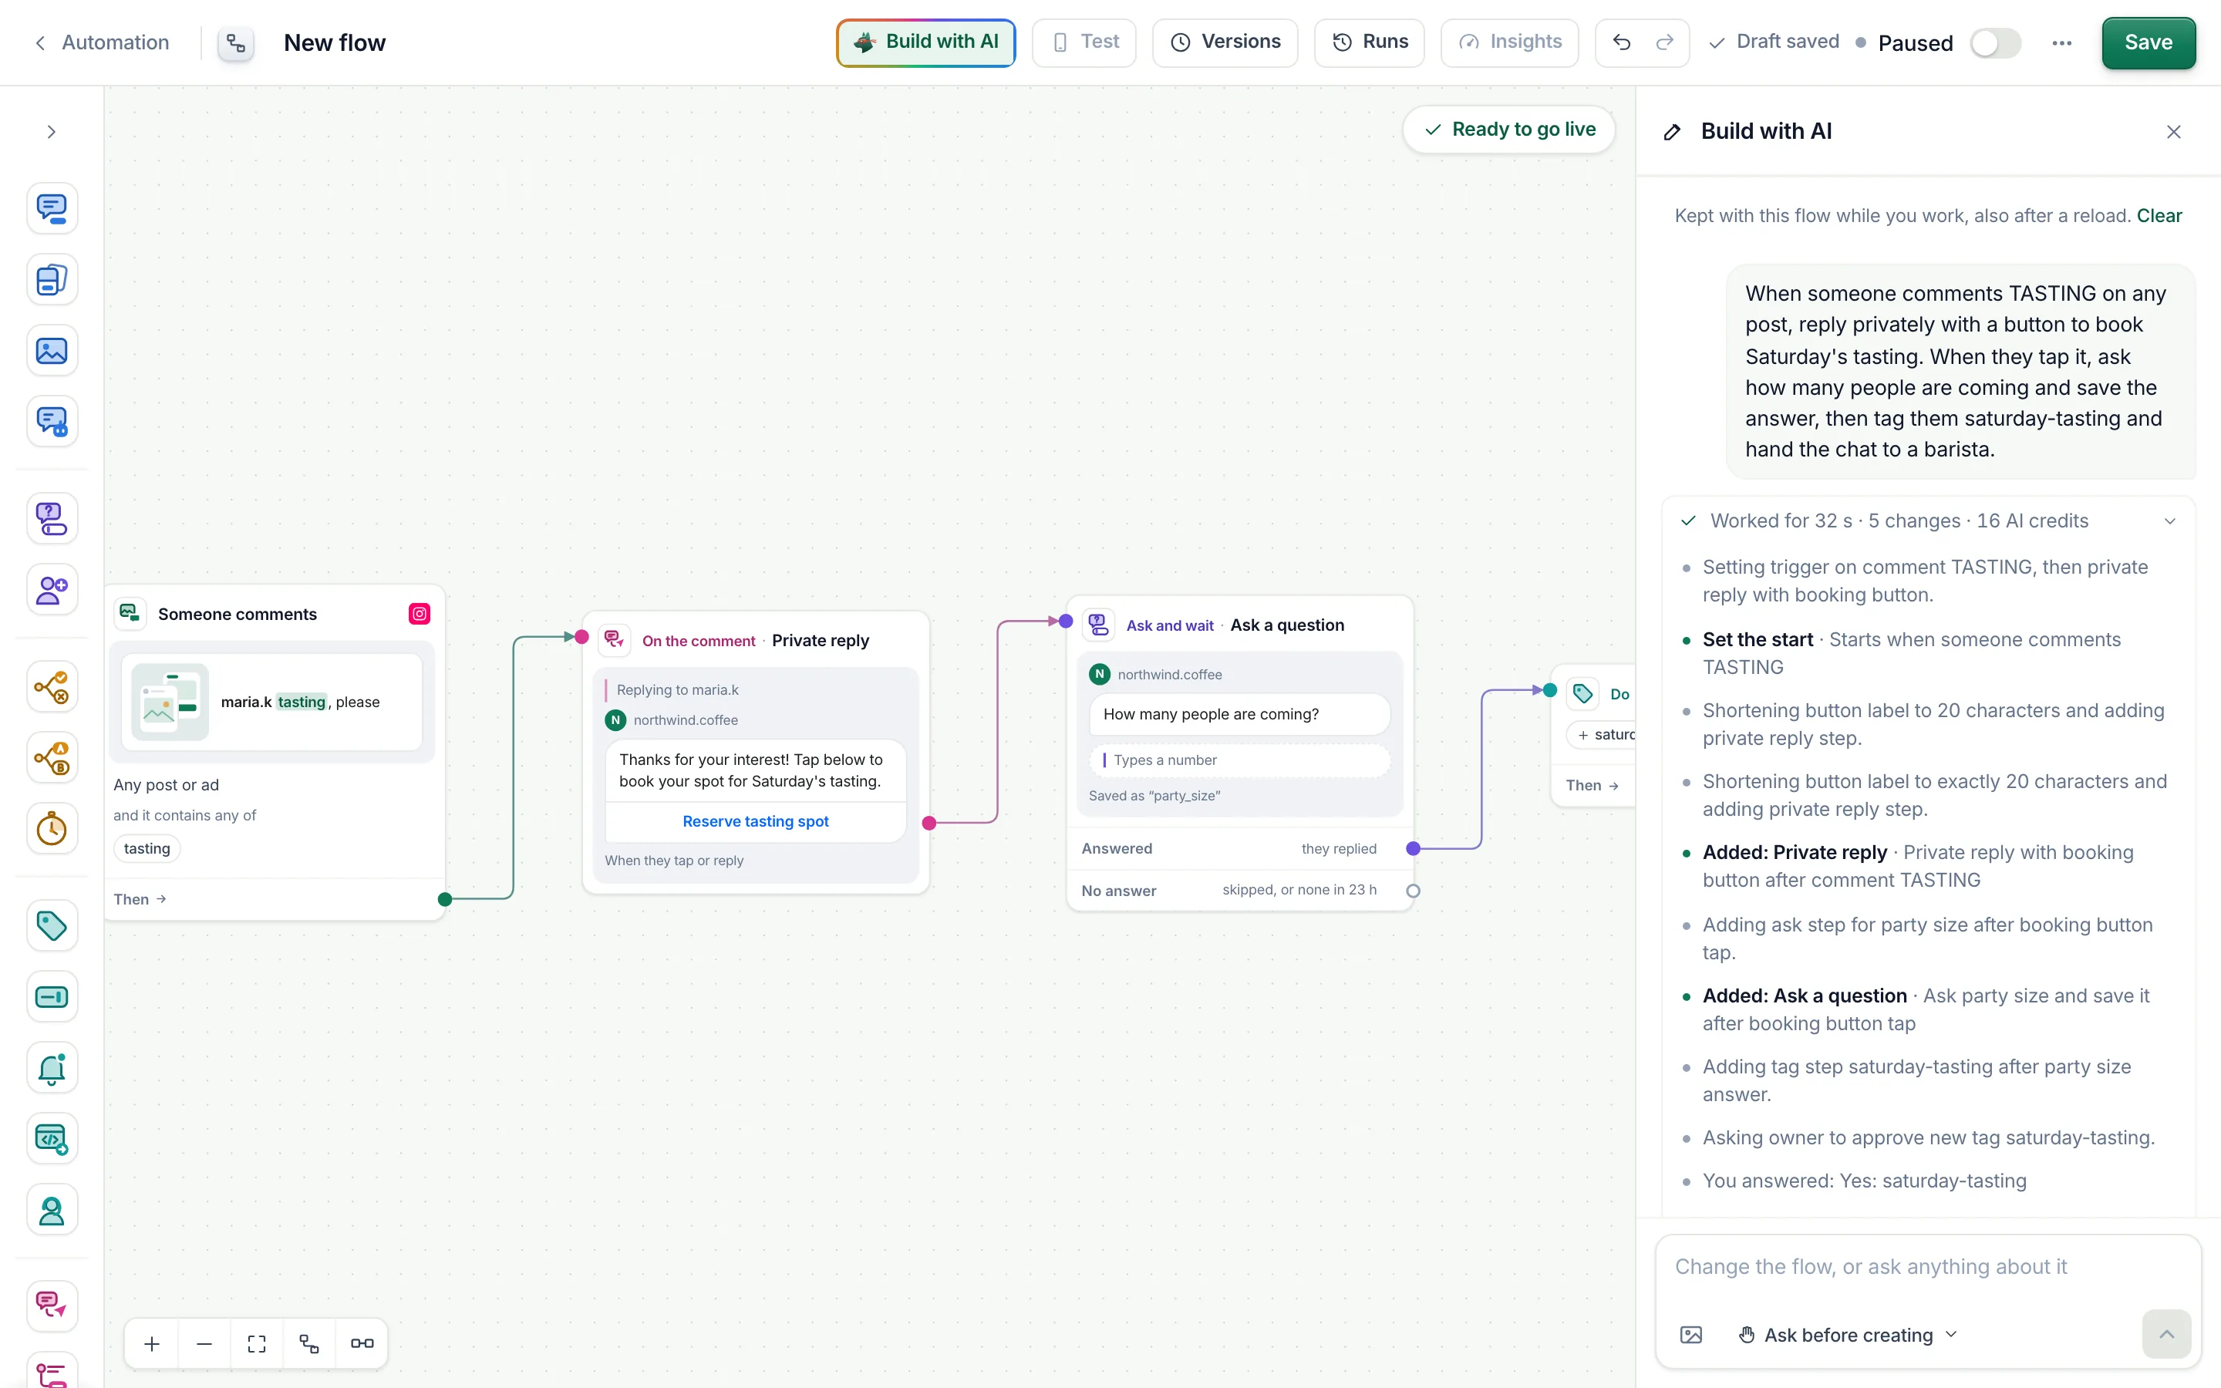
Task: Add a set-field step from the sidebar
Action: click(52, 997)
